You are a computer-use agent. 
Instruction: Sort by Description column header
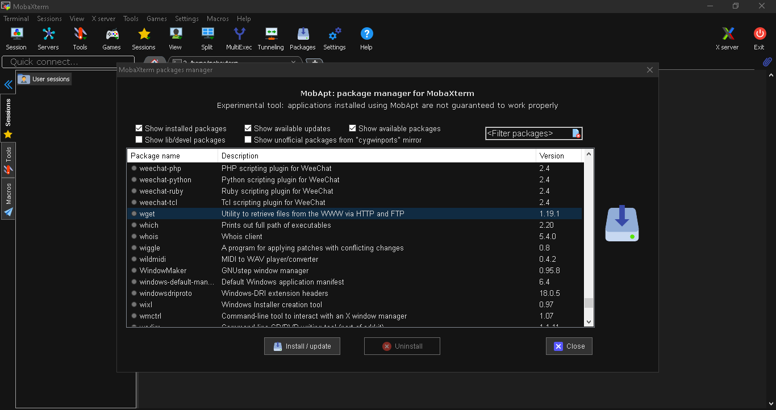pyautogui.click(x=377, y=156)
